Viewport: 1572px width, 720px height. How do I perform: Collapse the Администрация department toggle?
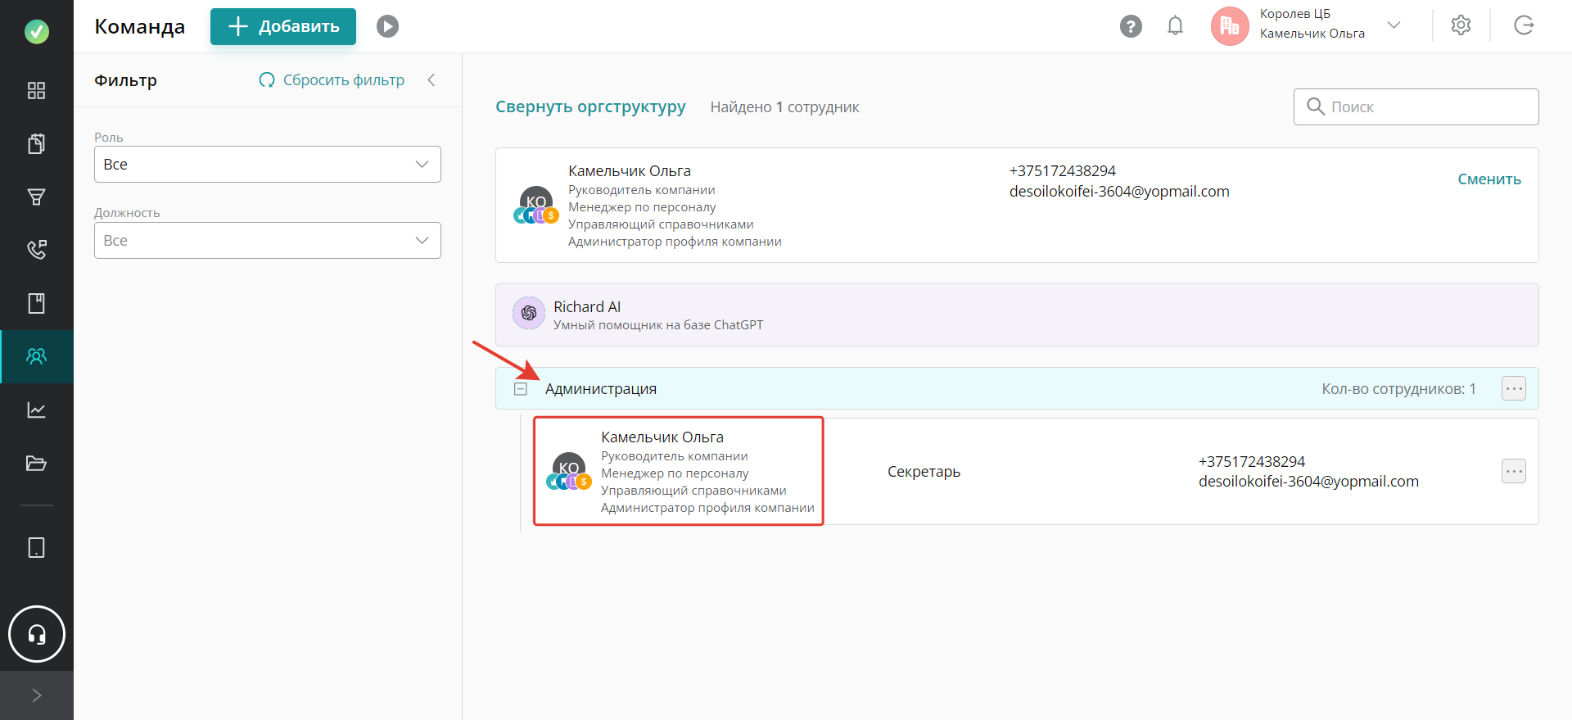click(x=521, y=388)
